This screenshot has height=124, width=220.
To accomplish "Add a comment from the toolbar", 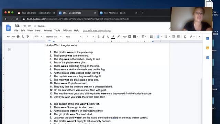I will click(130, 37).
